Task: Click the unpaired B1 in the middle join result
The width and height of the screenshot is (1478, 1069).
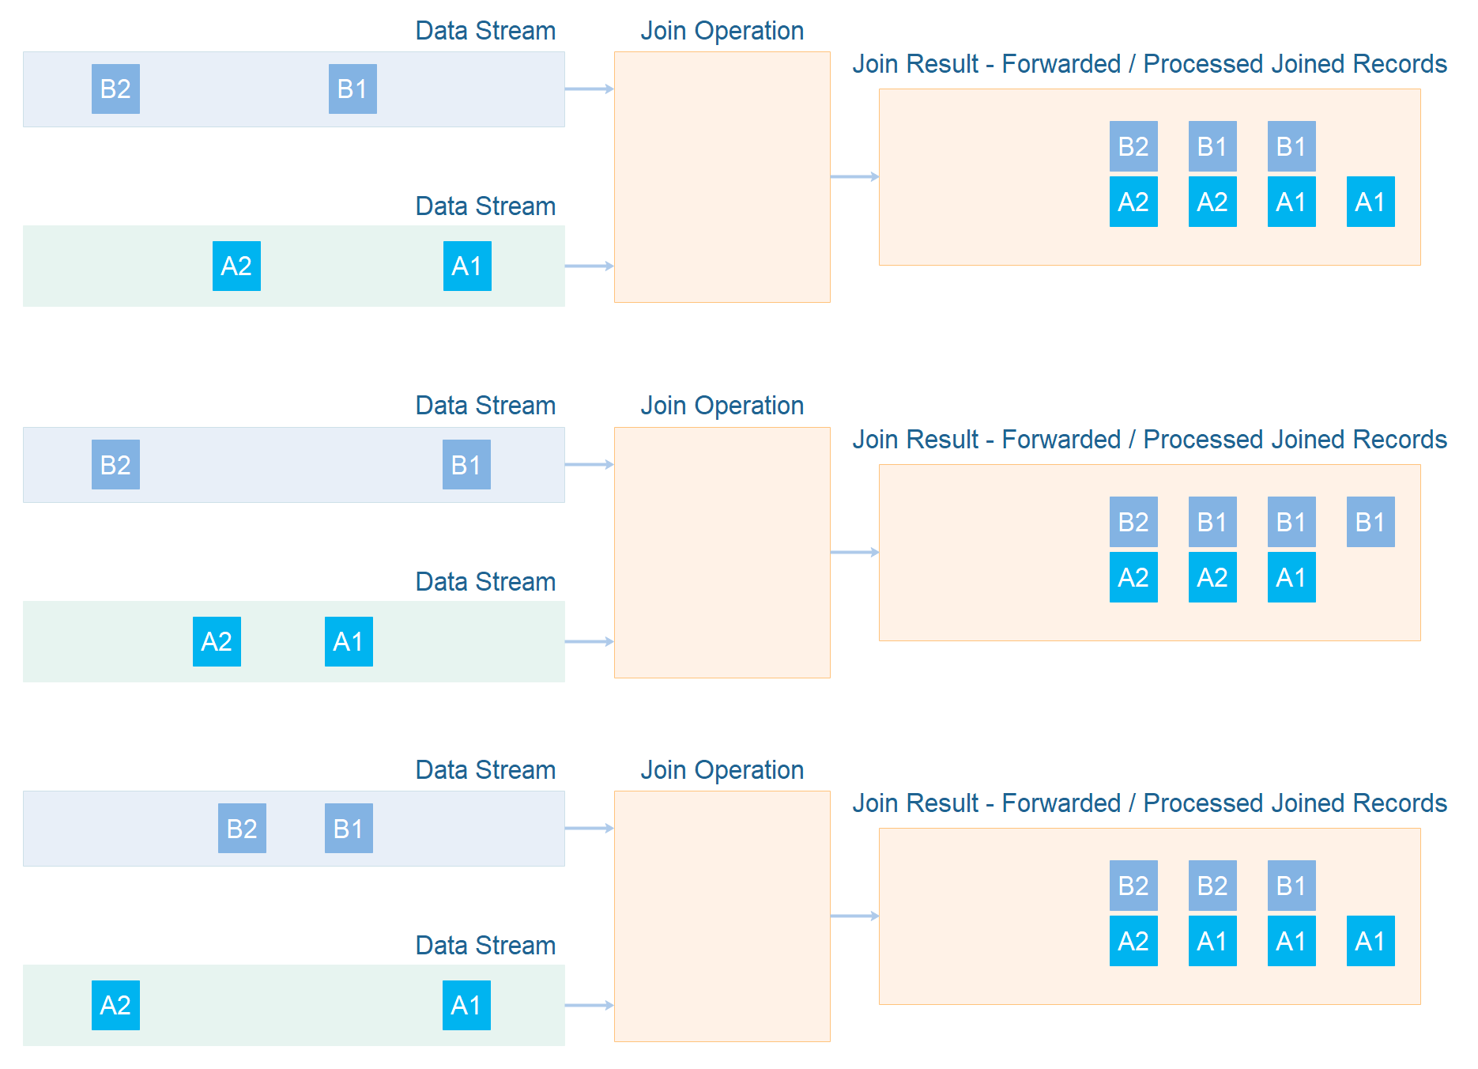Action: click(1371, 522)
